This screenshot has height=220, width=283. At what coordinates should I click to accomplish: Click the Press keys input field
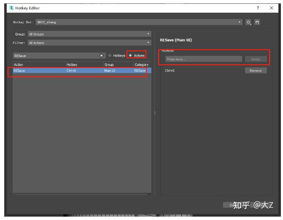202,59
